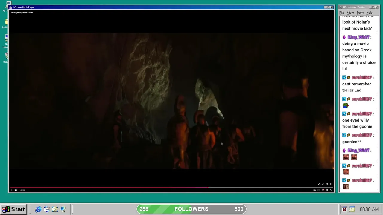Click the cave scene video frame
The image size is (383, 215).
(x=171, y=101)
